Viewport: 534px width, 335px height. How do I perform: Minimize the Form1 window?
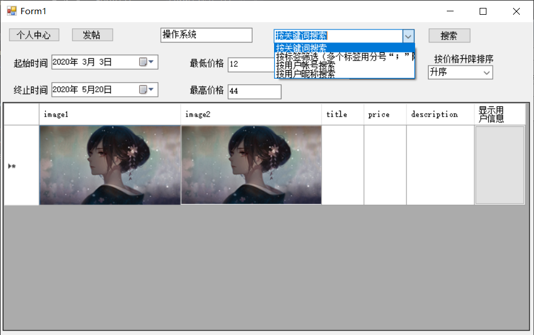pos(450,11)
